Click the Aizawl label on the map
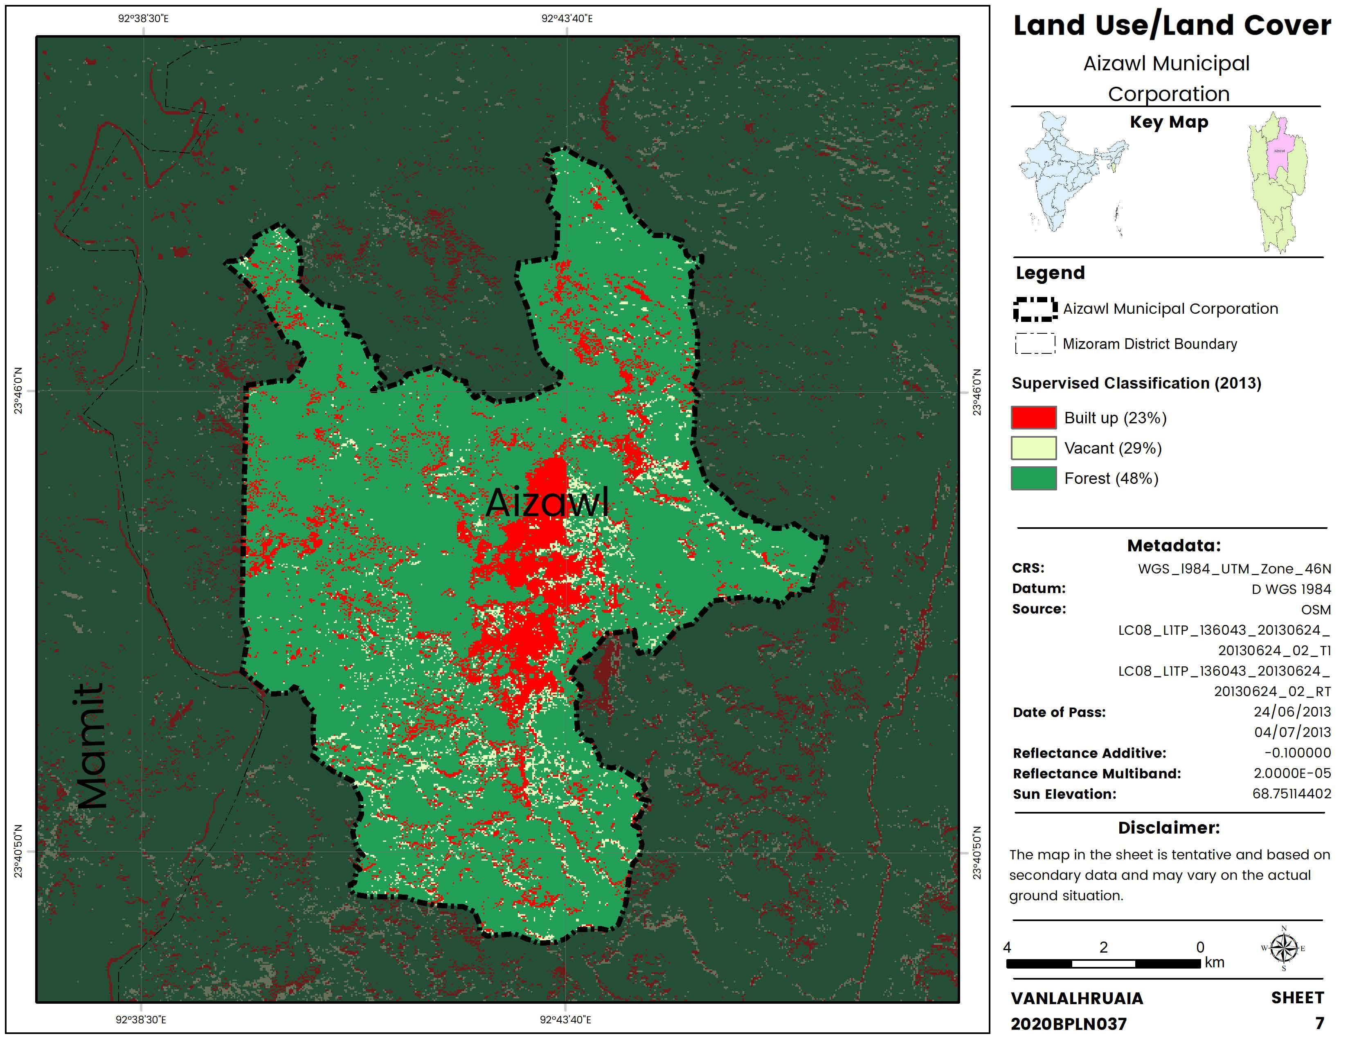Screen dimensions: 1350x1043 548,502
